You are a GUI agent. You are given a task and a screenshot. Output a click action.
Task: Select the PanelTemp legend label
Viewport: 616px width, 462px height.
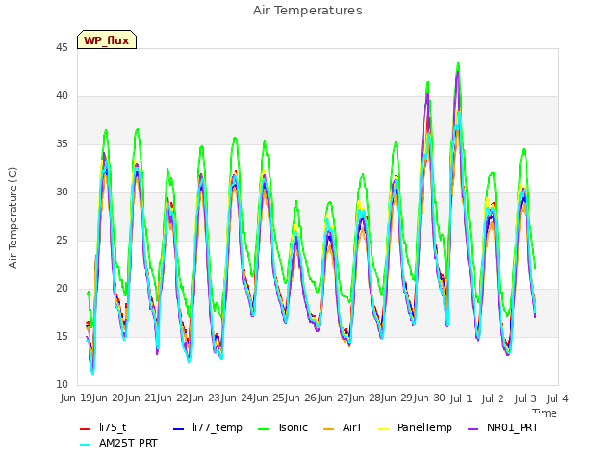click(424, 427)
